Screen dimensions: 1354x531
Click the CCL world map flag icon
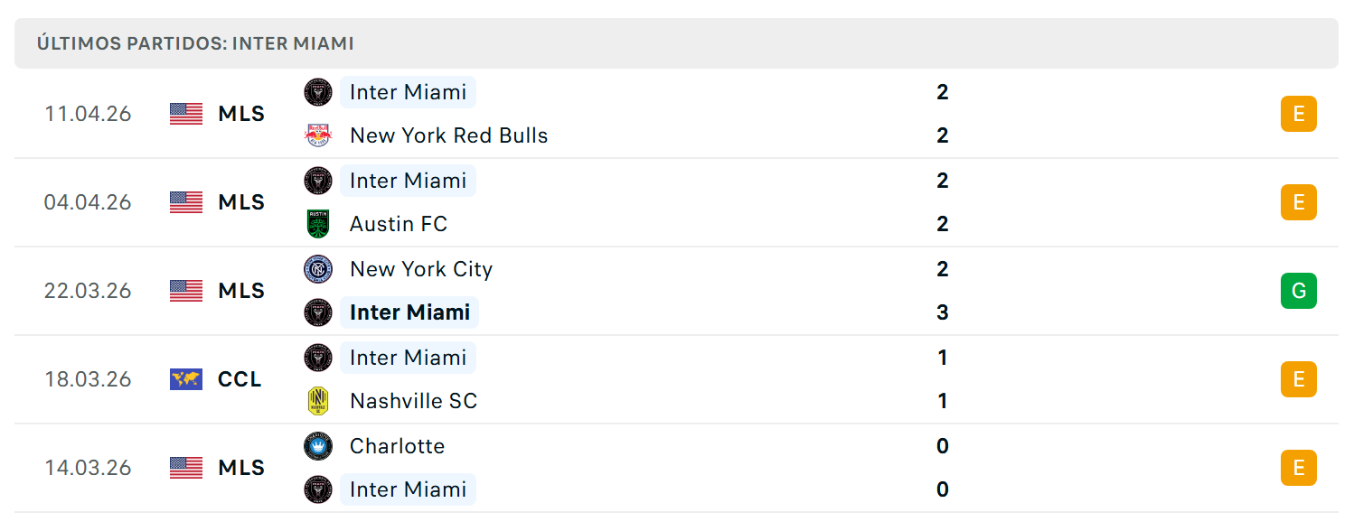pyautogui.click(x=186, y=379)
